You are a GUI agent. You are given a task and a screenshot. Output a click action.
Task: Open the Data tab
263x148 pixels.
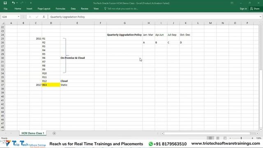pyautogui.click(x=73, y=9)
